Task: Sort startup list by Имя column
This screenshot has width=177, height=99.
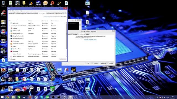Action: click(18, 21)
